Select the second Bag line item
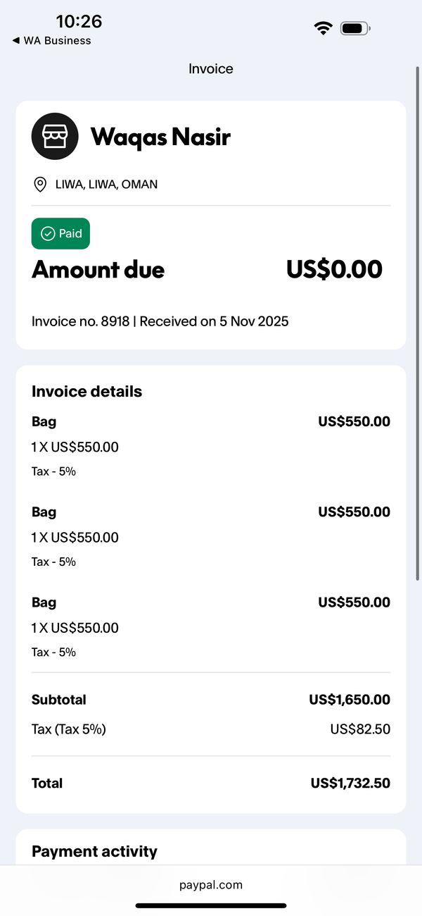The width and height of the screenshot is (422, 916). [211, 536]
